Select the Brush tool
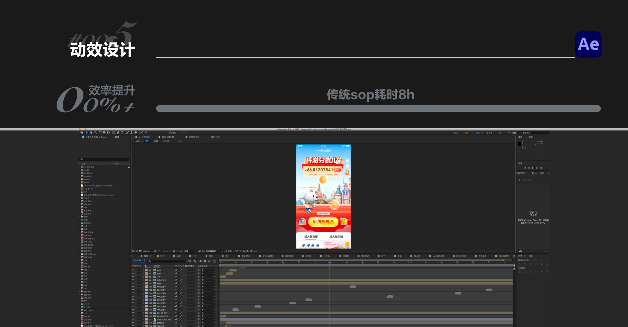 tap(127, 132)
